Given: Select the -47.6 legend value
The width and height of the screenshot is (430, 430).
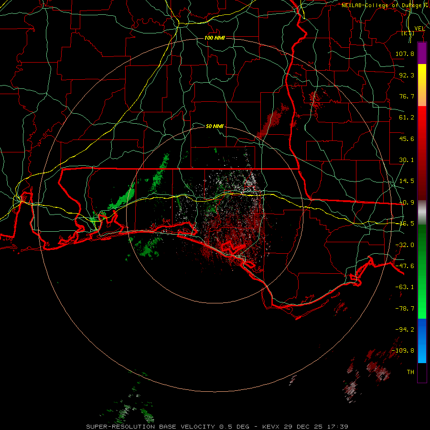Looking at the screenshot, I should coord(405,266).
